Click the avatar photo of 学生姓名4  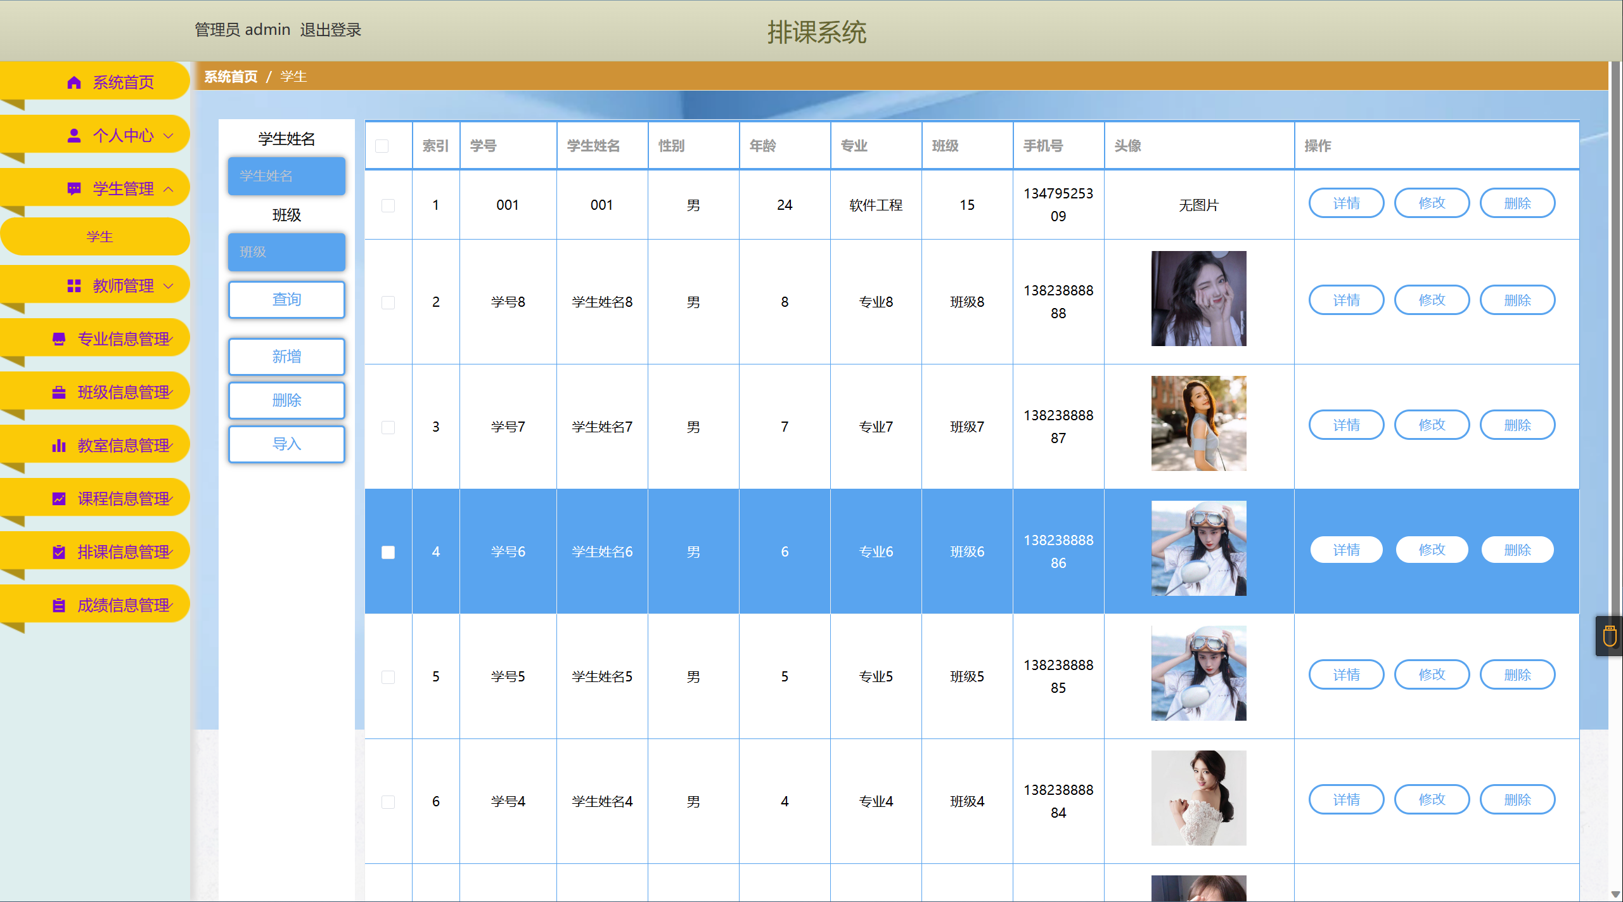(x=1198, y=798)
